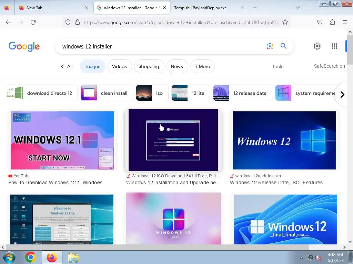Screen dimensions: 353x264
Task: Open the Windows 12 final_final thumbnail
Action: click(285, 219)
